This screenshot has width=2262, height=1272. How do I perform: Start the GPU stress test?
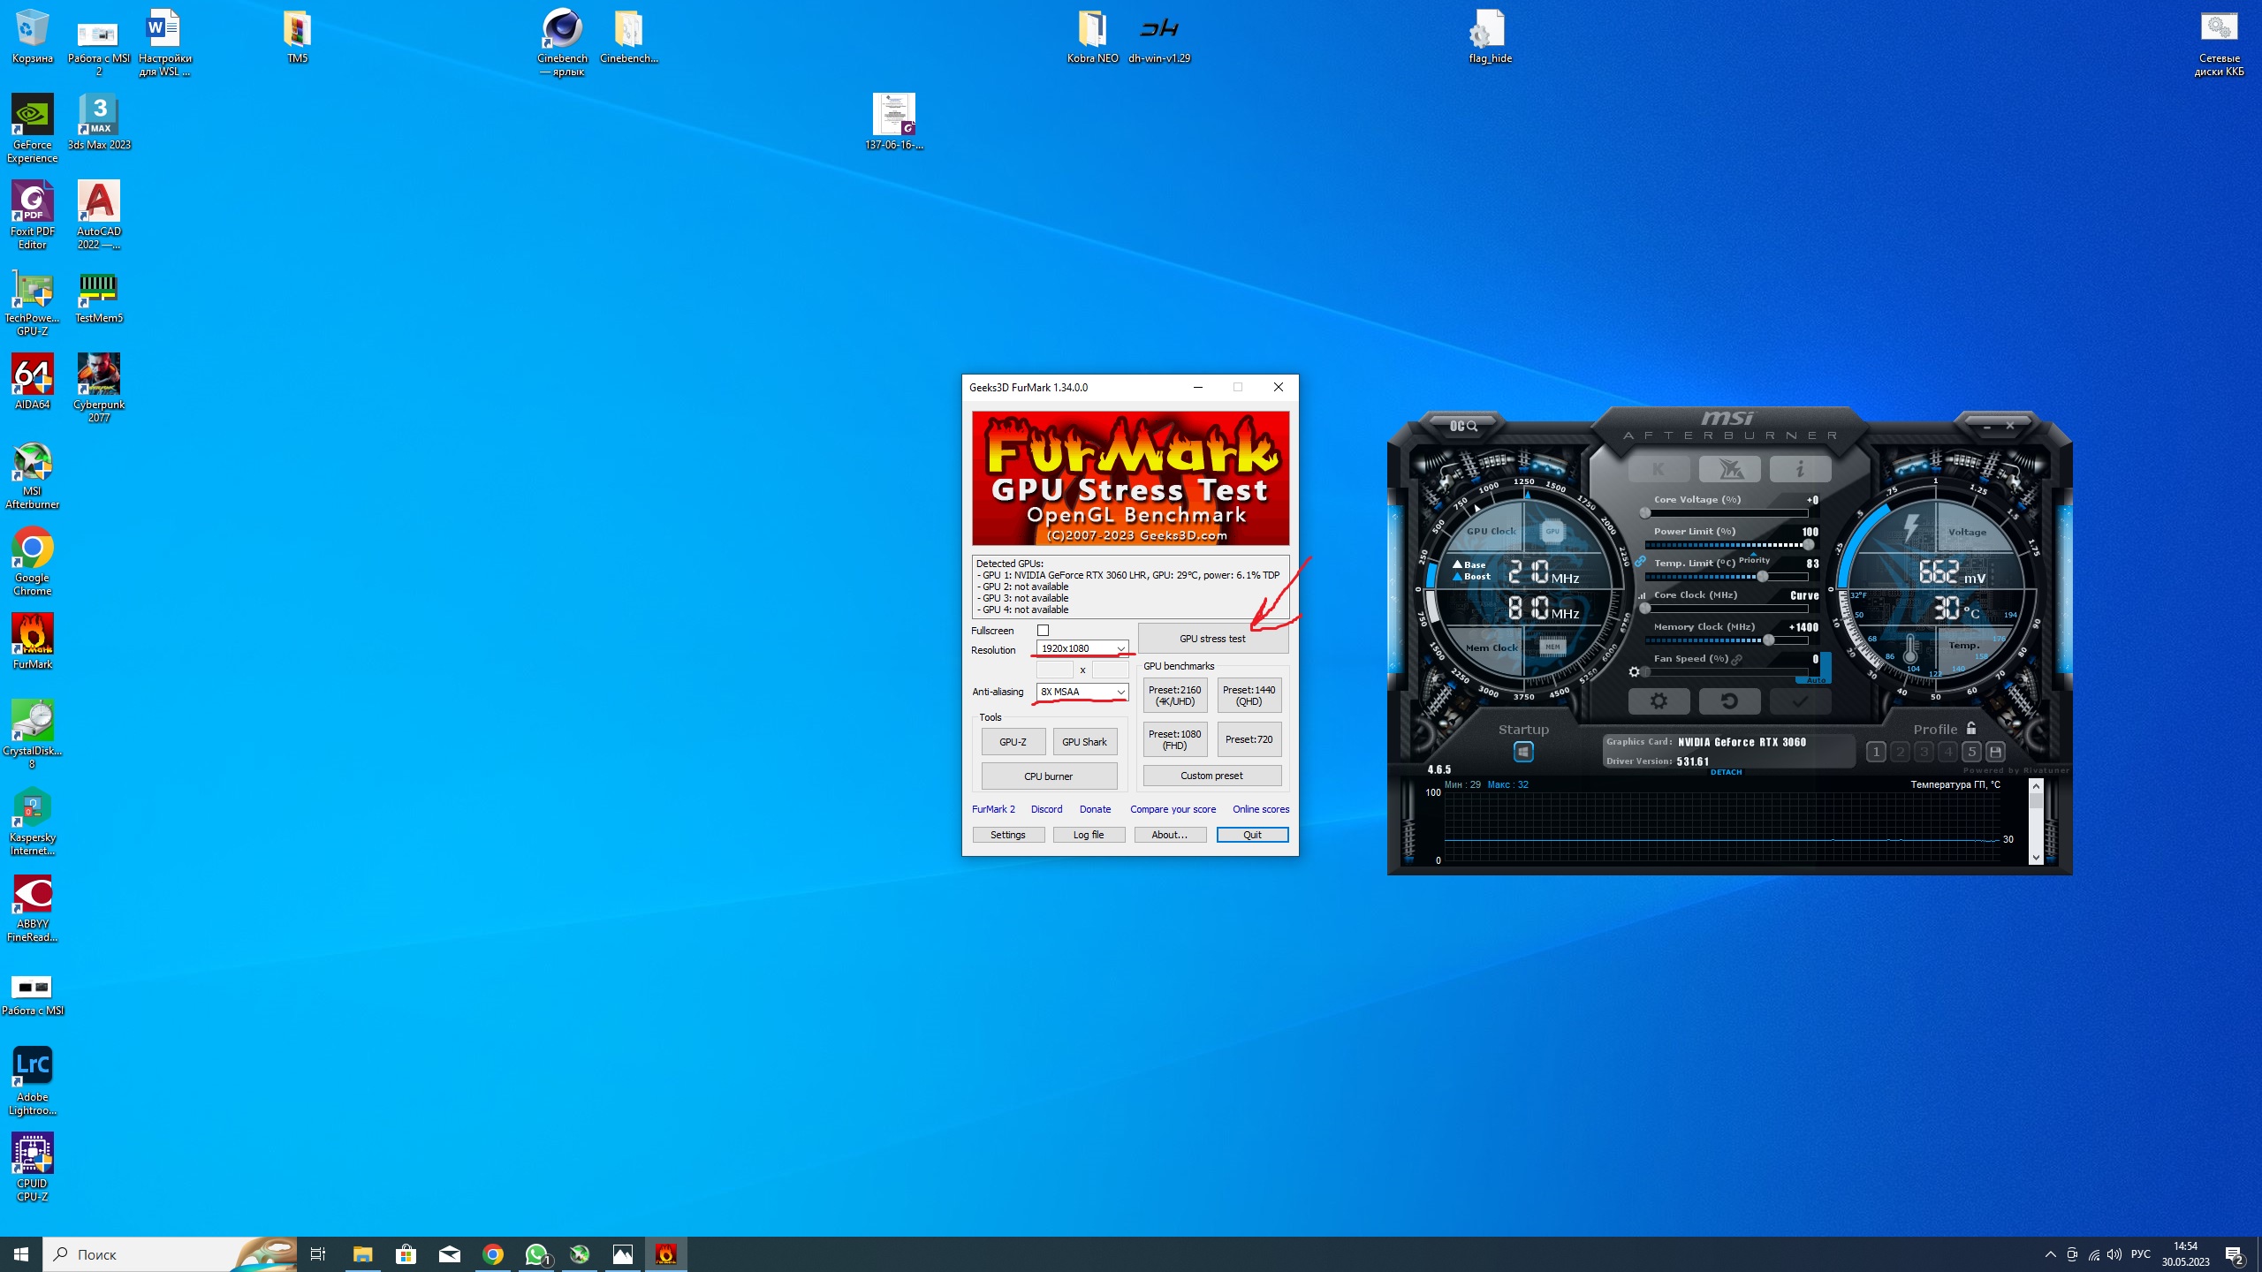pos(1212,639)
